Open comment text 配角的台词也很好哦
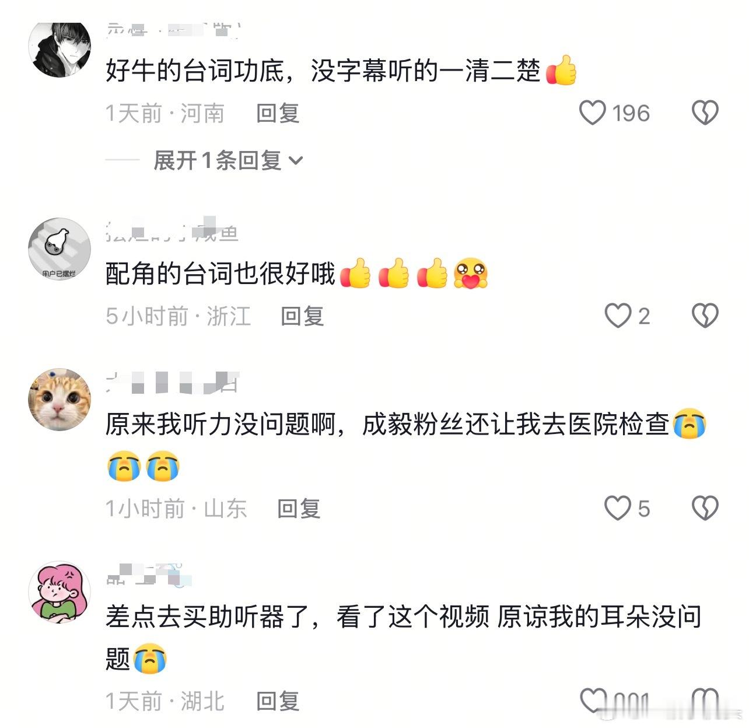749x728 pixels. pos(220,274)
